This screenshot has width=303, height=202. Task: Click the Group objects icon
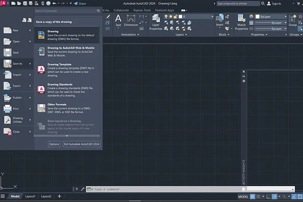[x=292, y=20]
